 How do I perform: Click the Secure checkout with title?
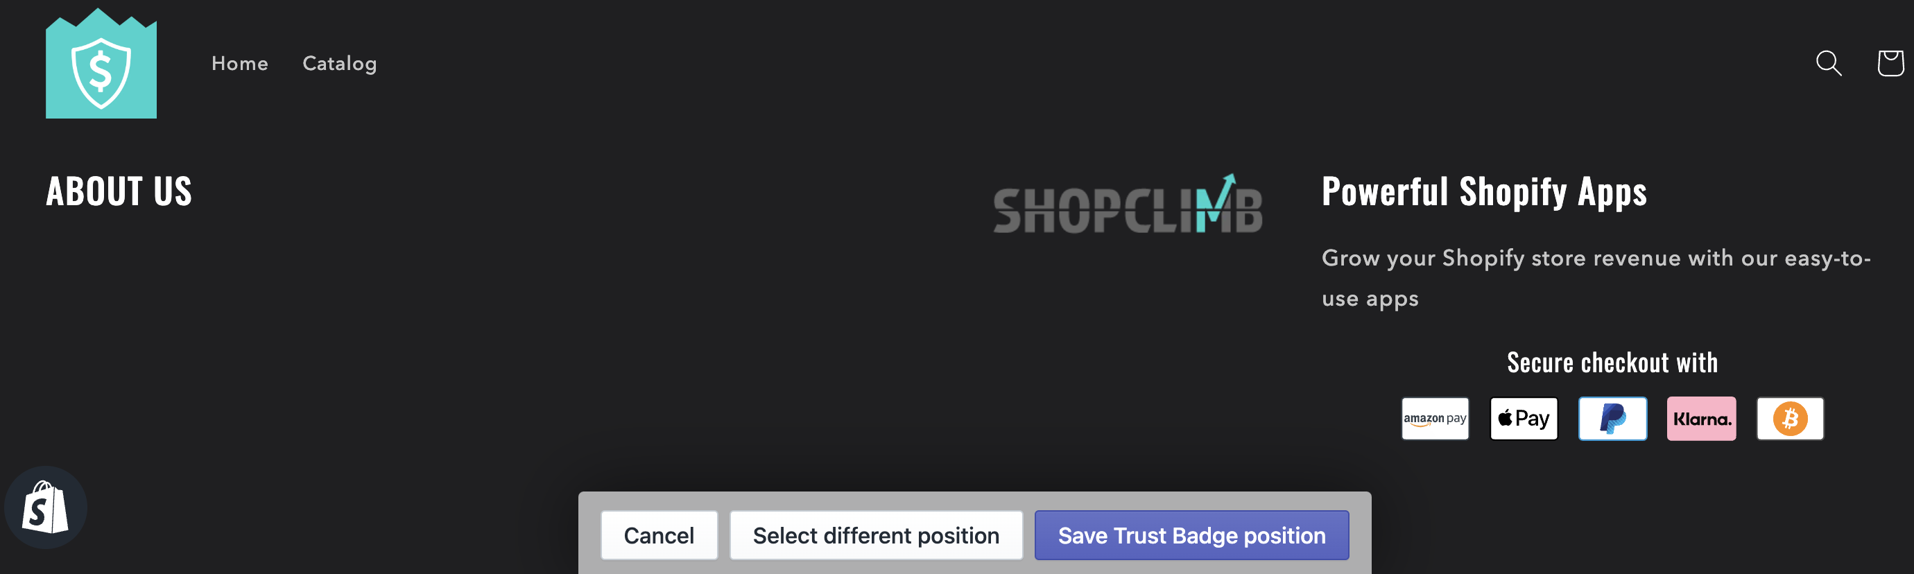tap(1612, 363)
